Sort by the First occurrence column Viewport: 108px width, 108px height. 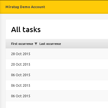point(22,44)
